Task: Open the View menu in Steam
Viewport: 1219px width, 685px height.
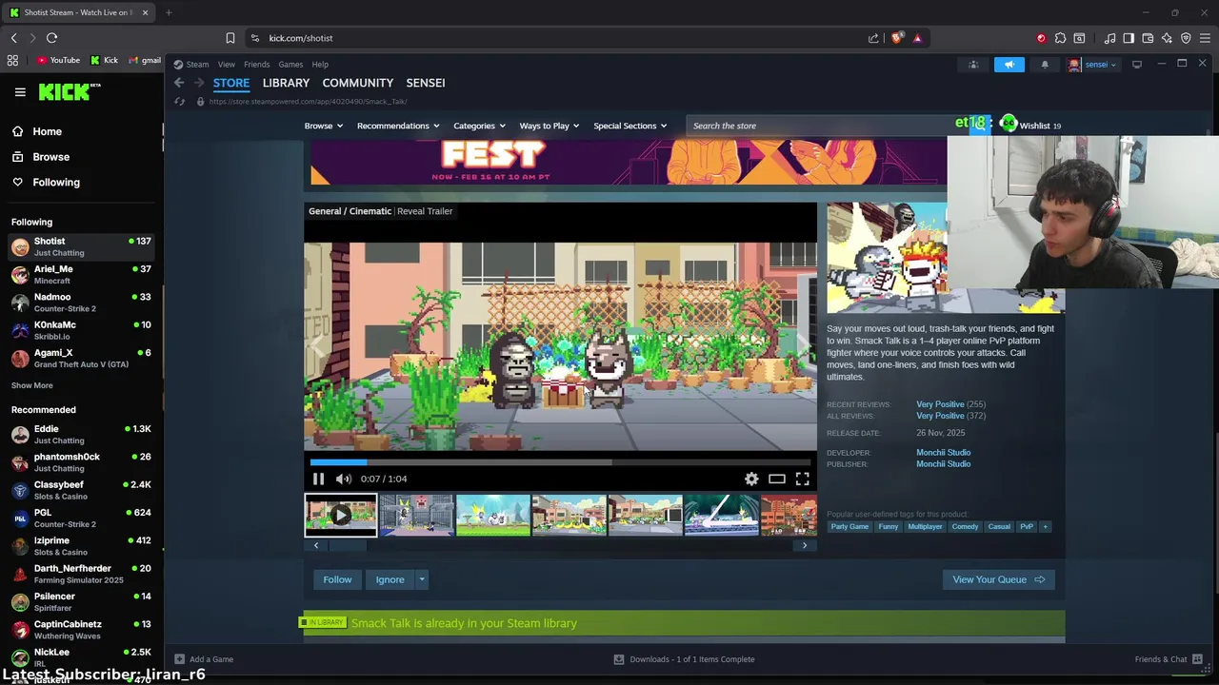Action: tap(226, 65)
